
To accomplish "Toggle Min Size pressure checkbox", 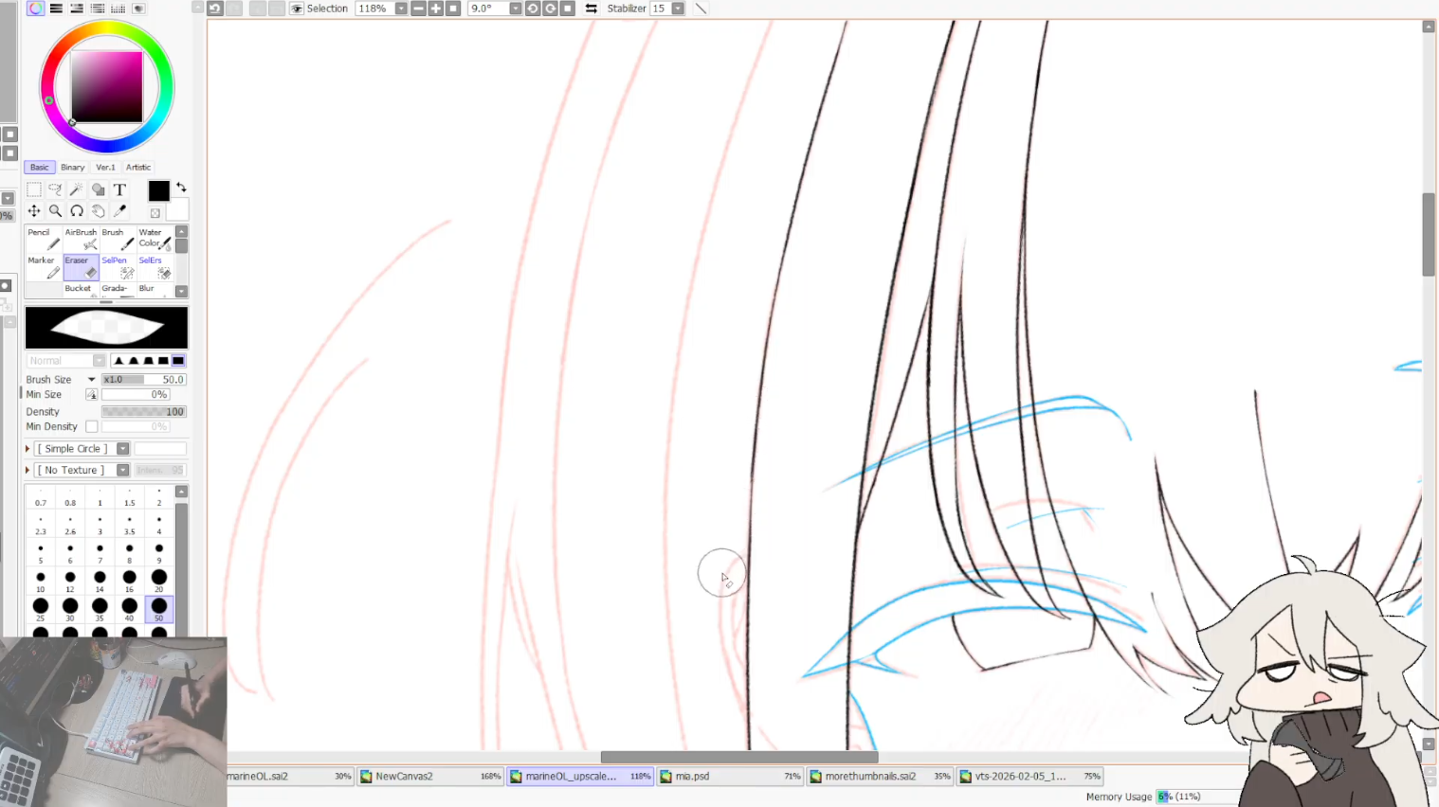I will (x=92, y=395).
